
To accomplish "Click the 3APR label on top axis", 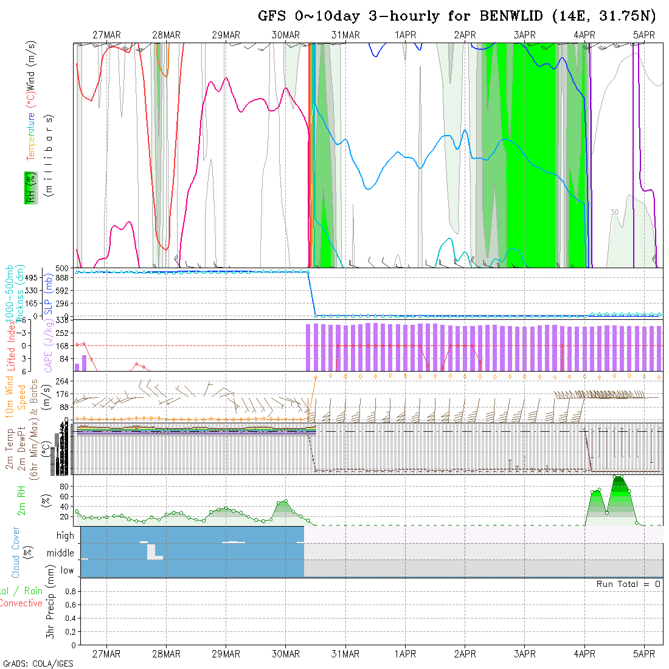I will pos(524,35).
